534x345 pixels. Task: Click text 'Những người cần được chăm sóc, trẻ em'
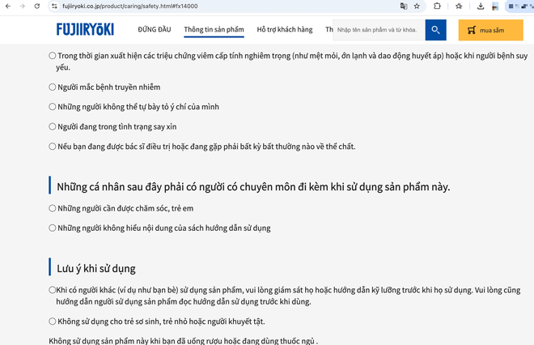[x=125, y=208]
